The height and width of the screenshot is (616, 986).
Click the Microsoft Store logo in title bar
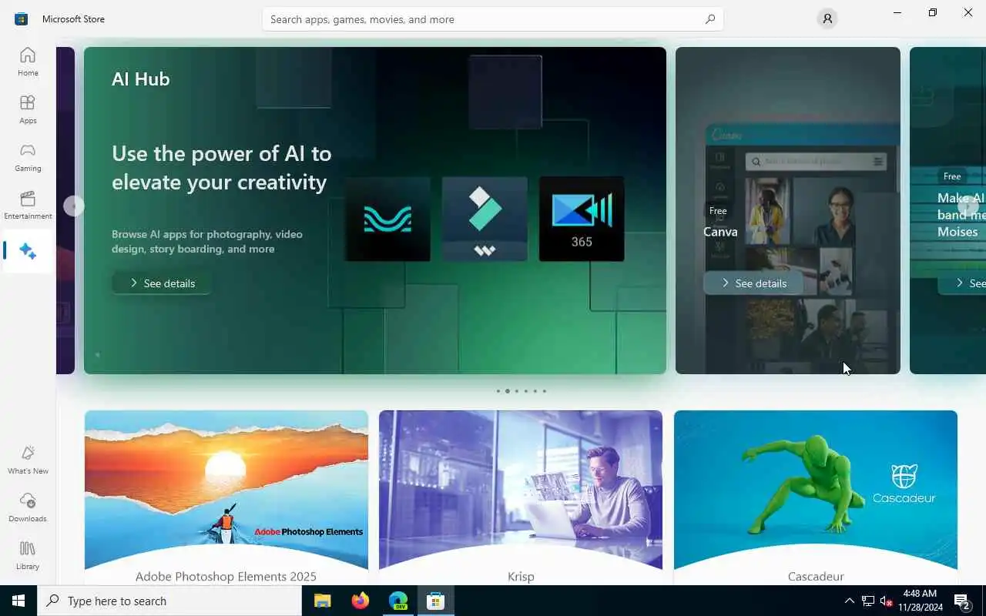(21, 18)
